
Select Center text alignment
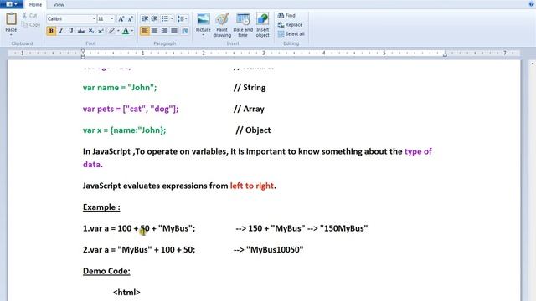click(x=154, y=31)
